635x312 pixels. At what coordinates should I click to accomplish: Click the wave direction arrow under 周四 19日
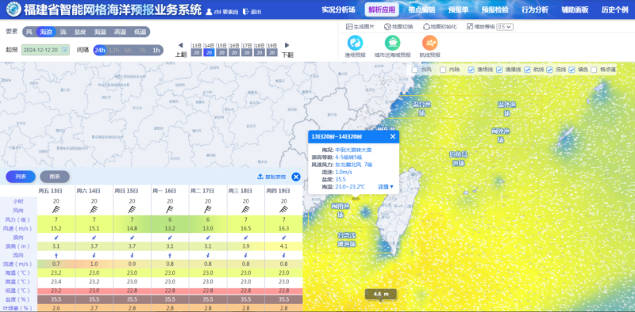pyautogui.click(x=283, y=238)
